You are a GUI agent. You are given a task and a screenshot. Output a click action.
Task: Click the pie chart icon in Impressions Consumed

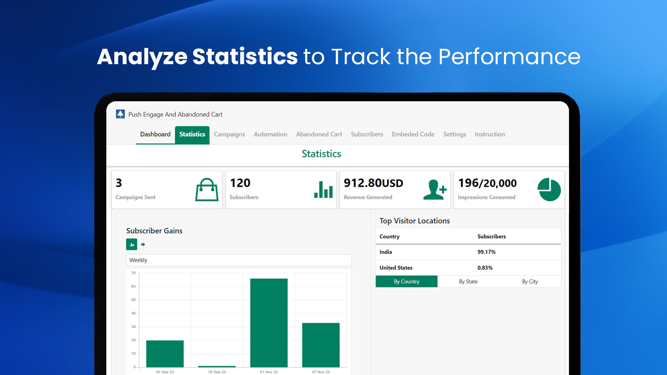549,190
